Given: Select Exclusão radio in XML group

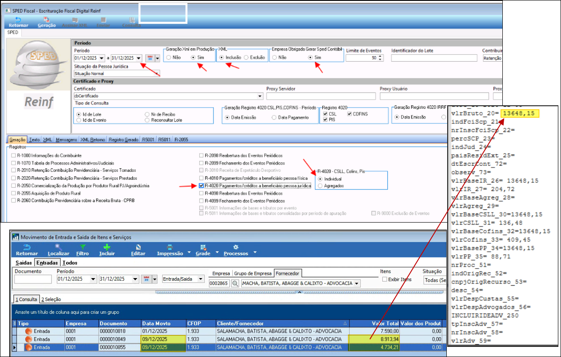Looking at the screenshot, I should 247,58.
